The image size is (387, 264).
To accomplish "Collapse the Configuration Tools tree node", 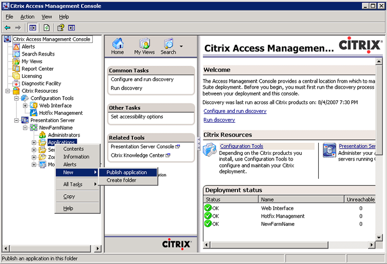I will (x=17, y=98).
